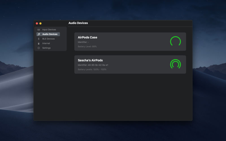Screen dimensions: 226x141
Task: Select the AirPods Case device title
Action: tap(88, 38)
